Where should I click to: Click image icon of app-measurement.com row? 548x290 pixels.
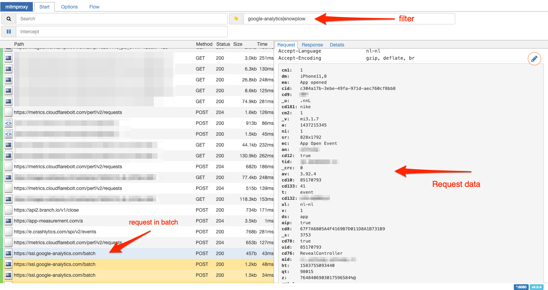pos(8,221)
